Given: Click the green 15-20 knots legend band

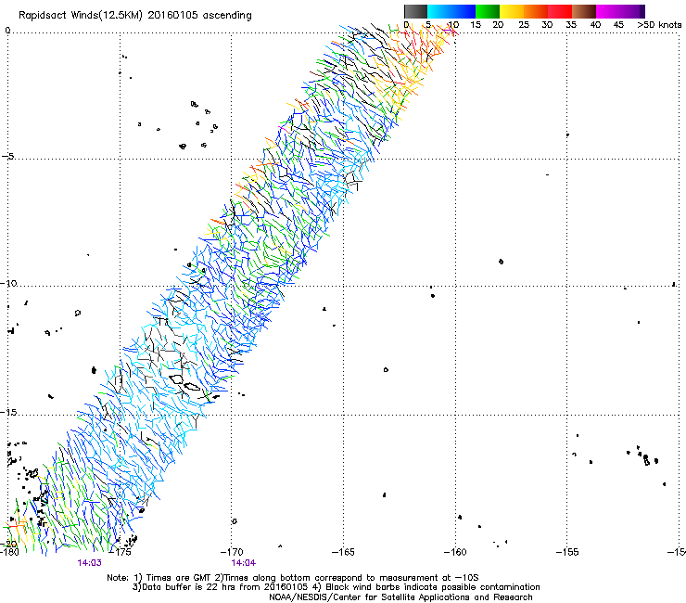Looking at the screenshot, I should (488, 11).
